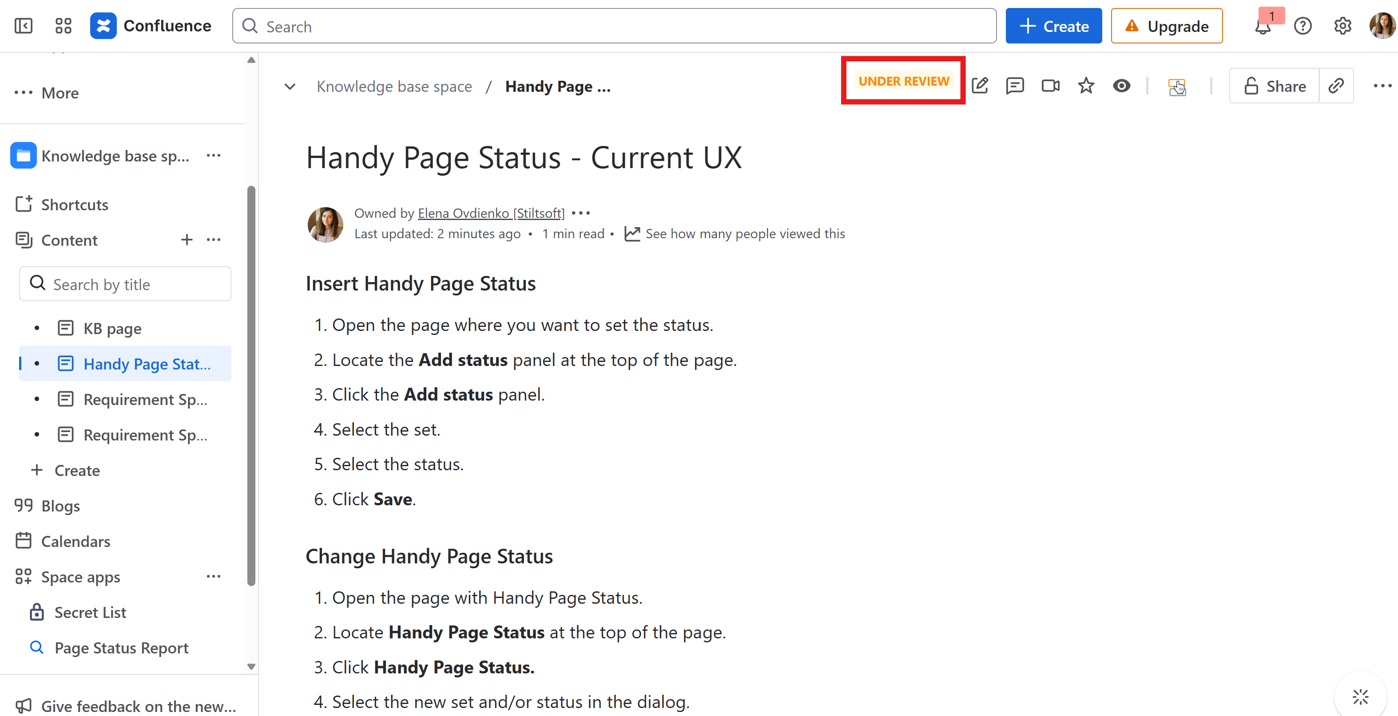1398x716 pixels.
Task: Collapse the left sidebar panel
Action: tap(24, 26)
